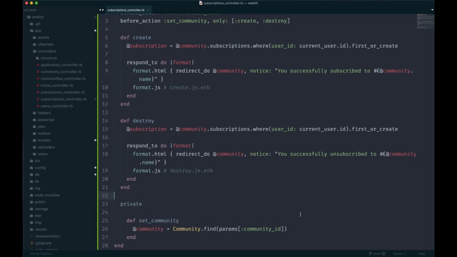Open users_controller.rb in the sidebar
The width and height of the screenshot is (457, 257).
56,106
